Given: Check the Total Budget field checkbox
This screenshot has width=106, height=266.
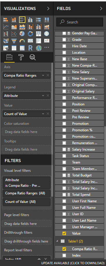Looking at the screenshot, I should point(64,175).
